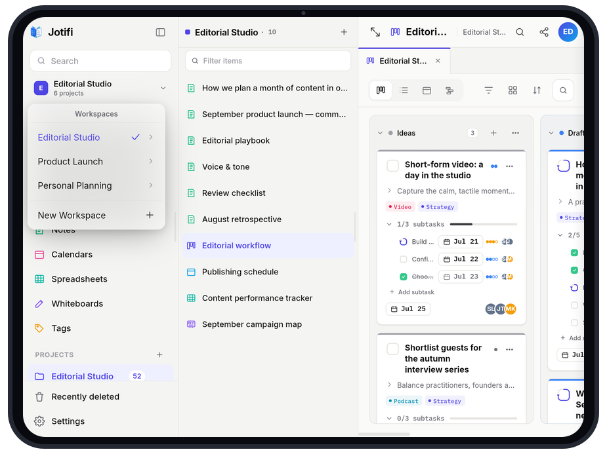Expand 'Balance practitioners' description
Image resolution: width=607 pixels, height=454 pixels.
(389, 385)
